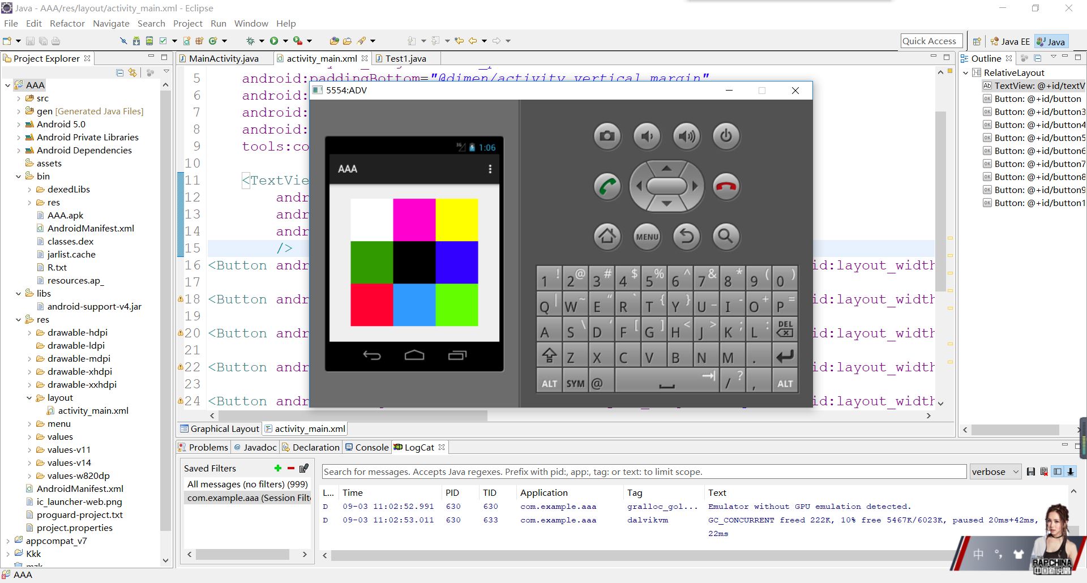Select the com.example.aaa session filter

[249, 498]
